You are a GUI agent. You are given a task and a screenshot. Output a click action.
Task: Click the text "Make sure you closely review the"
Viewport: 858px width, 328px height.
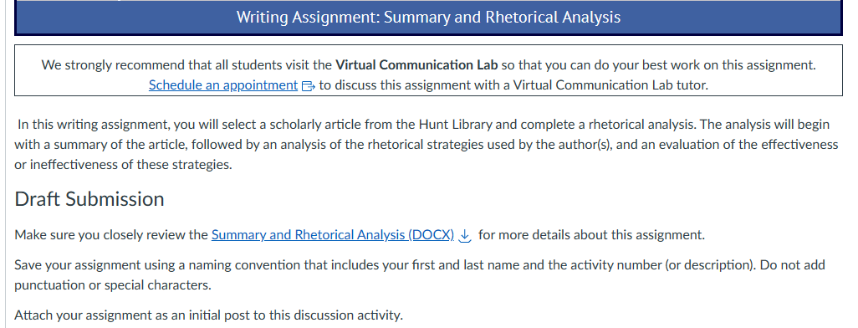[111, 235]
